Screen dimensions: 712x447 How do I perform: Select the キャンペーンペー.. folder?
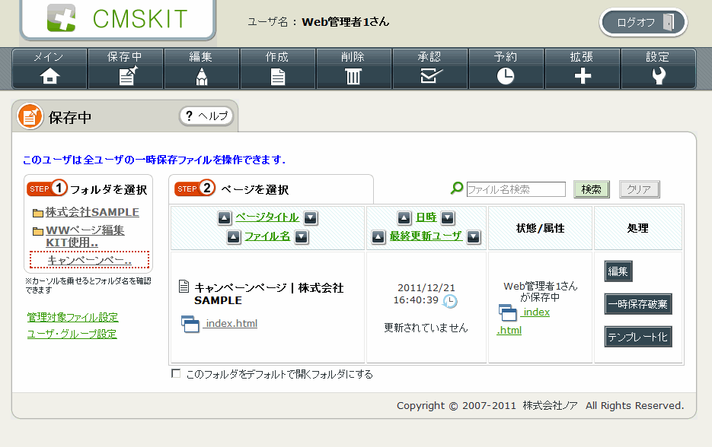[89, 261]
